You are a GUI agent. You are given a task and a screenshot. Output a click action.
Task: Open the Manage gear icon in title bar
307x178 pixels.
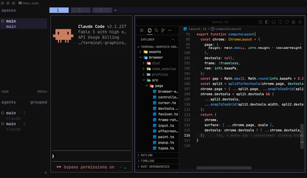[x=300, y=22]
